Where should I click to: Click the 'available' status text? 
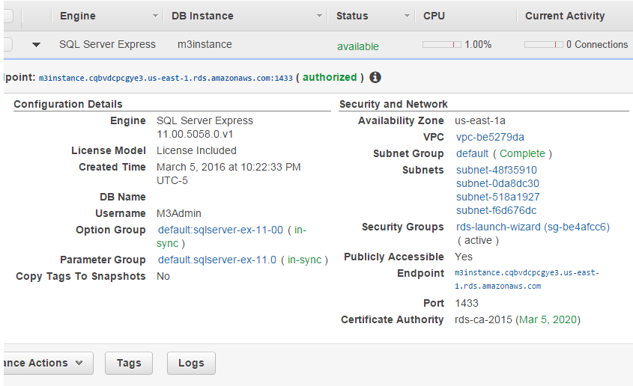[x=357, y=46]
